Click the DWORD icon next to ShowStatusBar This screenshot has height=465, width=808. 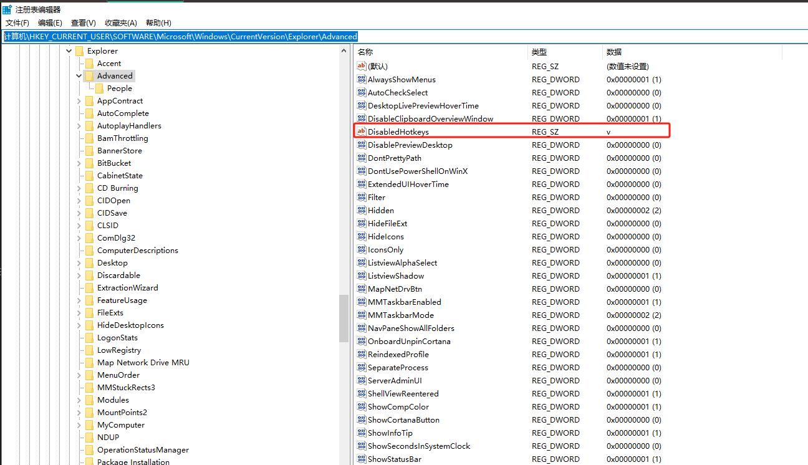click(362, 459)
